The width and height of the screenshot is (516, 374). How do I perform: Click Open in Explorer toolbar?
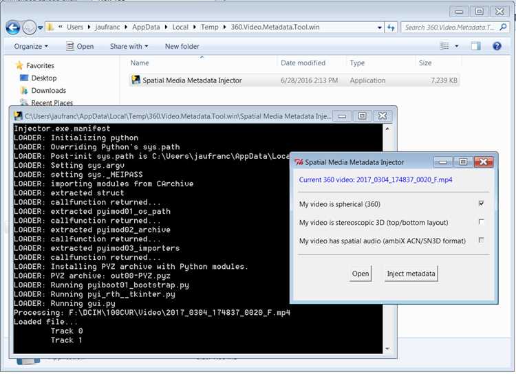[x=80, y=46]
